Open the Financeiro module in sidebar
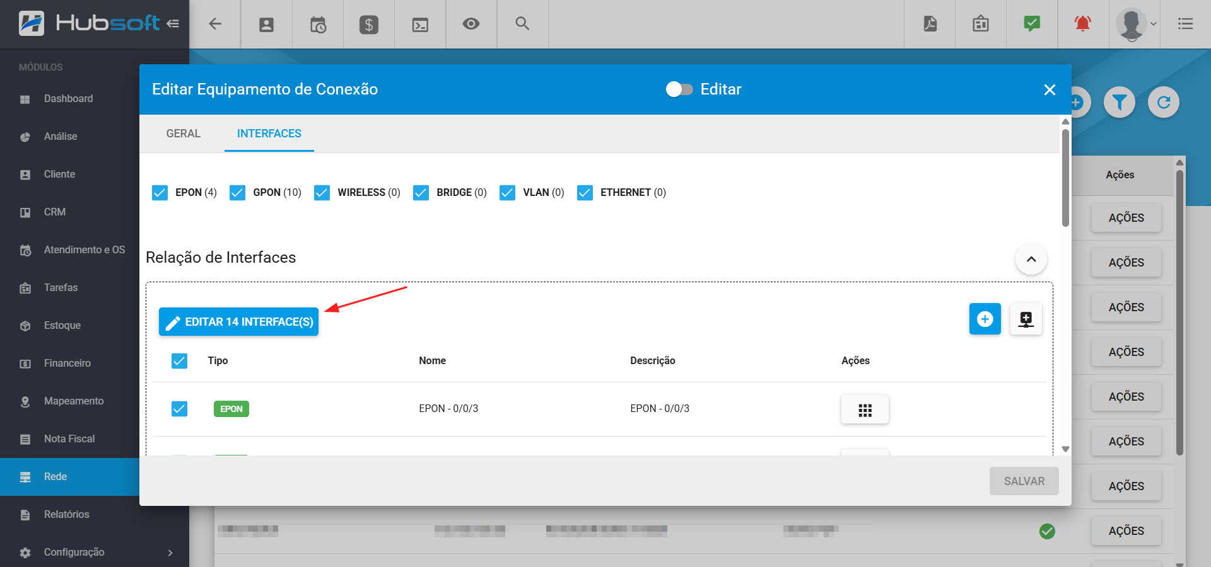This screenshot has width=1211, height=567. [x=67, y=364]
